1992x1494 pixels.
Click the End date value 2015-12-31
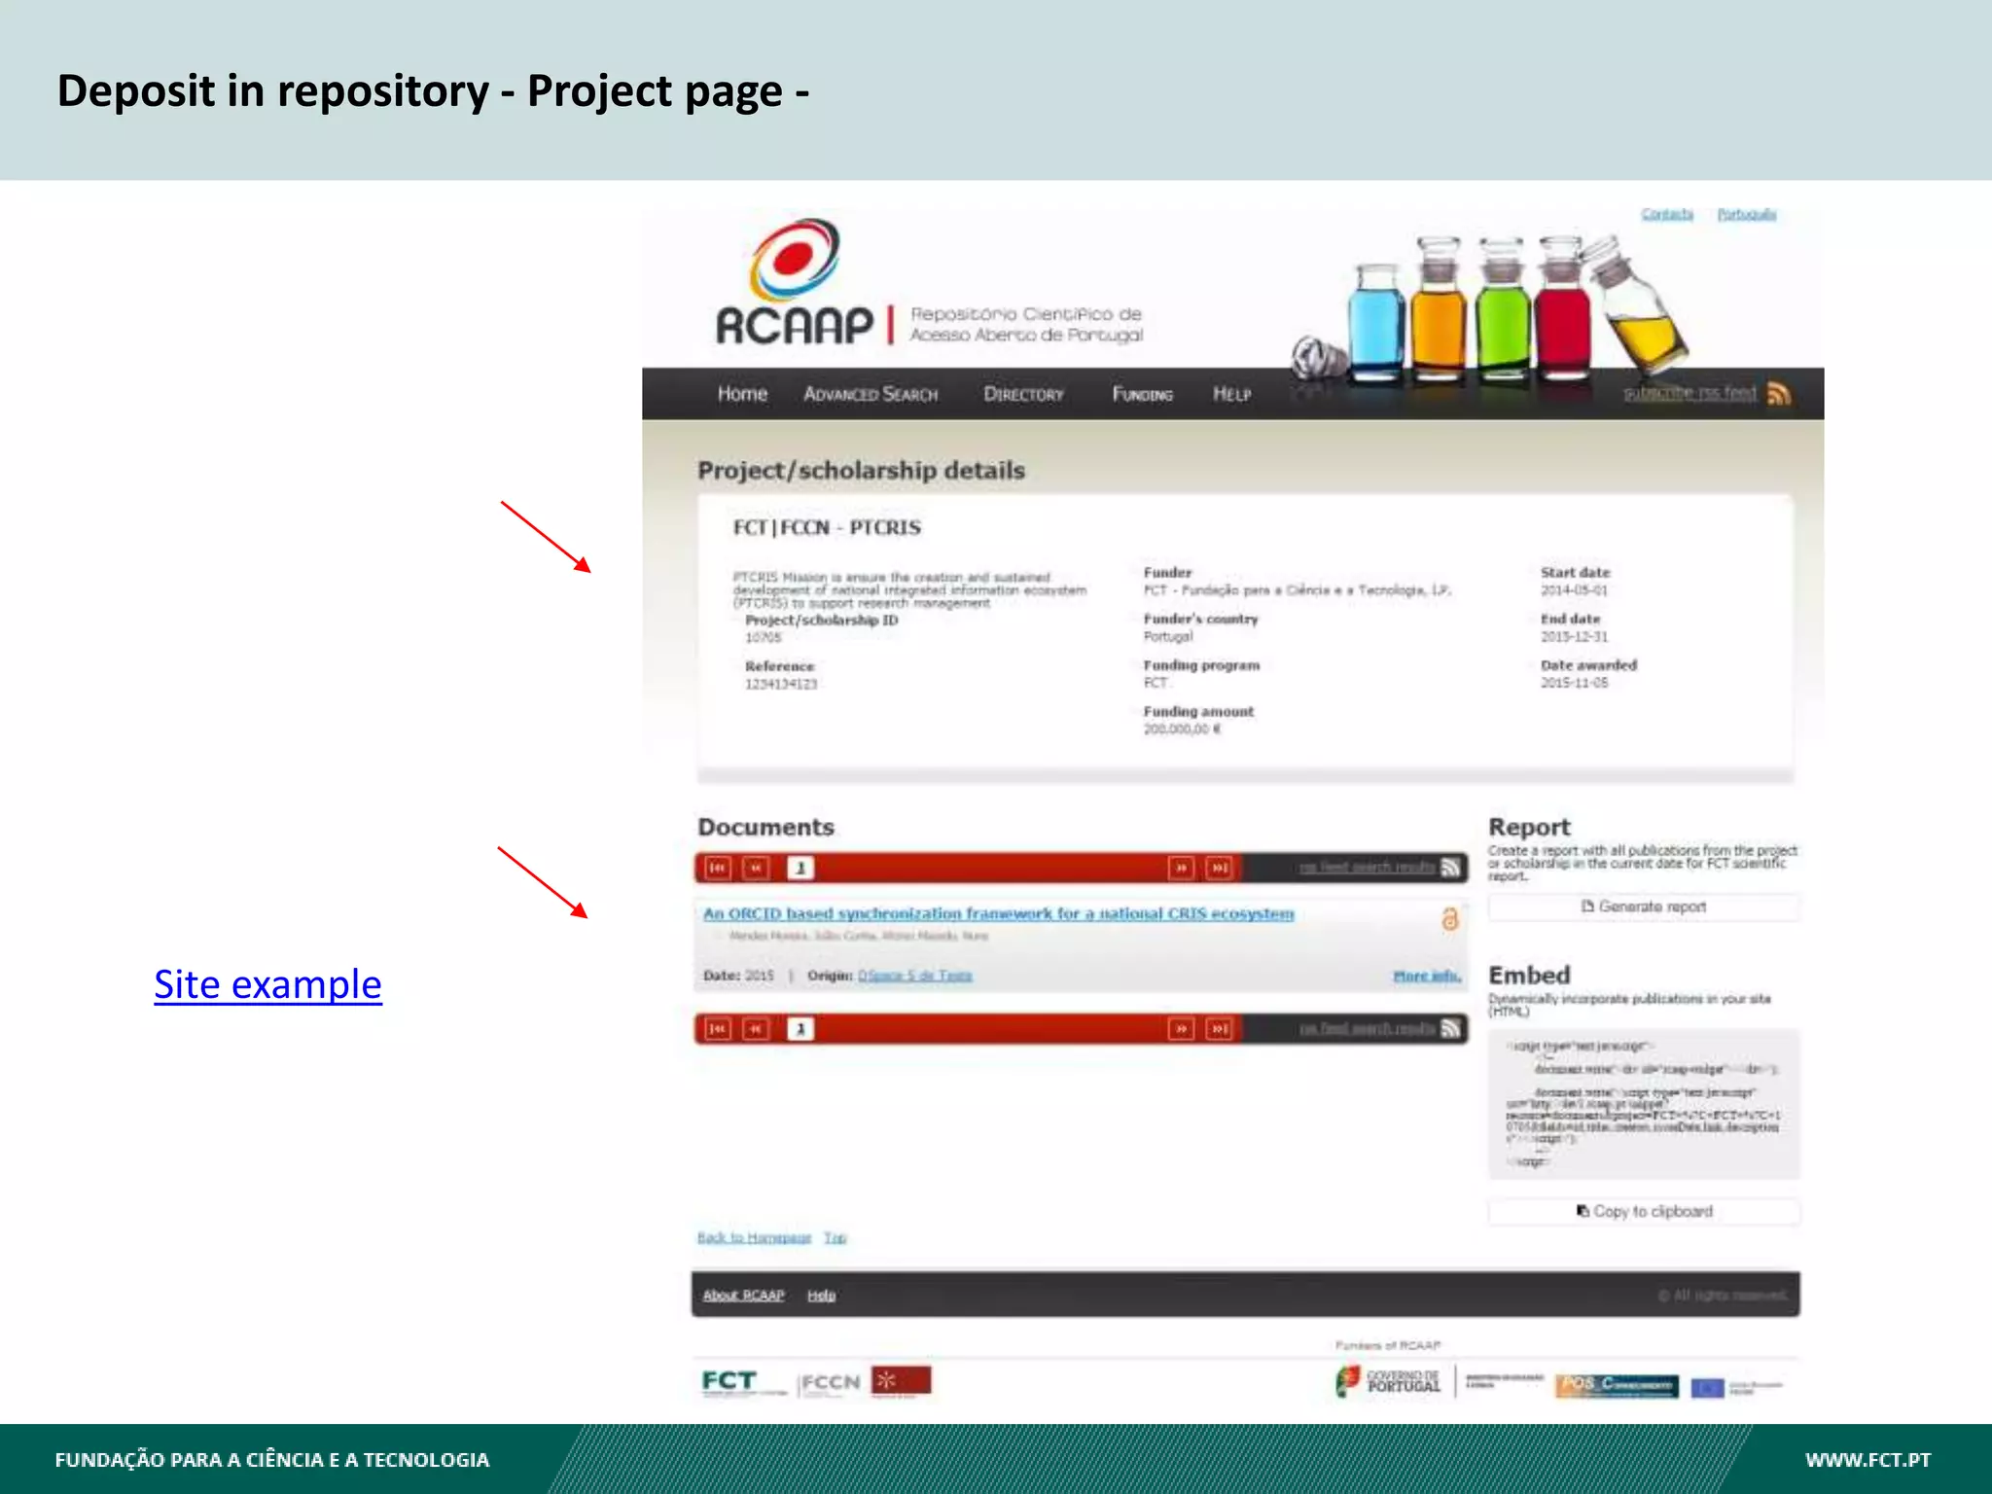(x=1574, y=637)
